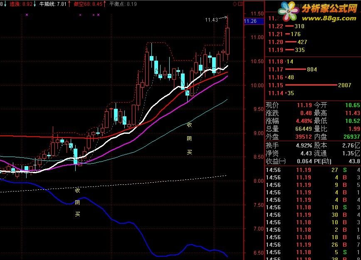Select the 牛熊线: 7.81 indicator label
Viewport: 361px width, 260px height.
[x=53, y=4]
